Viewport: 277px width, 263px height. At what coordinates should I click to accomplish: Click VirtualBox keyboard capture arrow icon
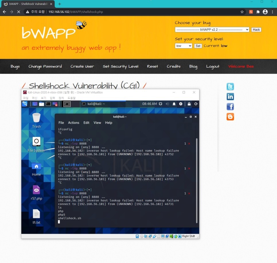tap(180, 236)
